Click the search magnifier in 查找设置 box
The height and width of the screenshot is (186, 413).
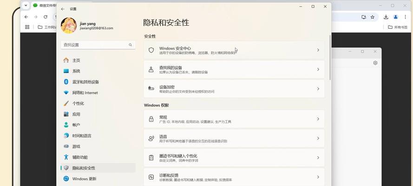pos(131,45)
